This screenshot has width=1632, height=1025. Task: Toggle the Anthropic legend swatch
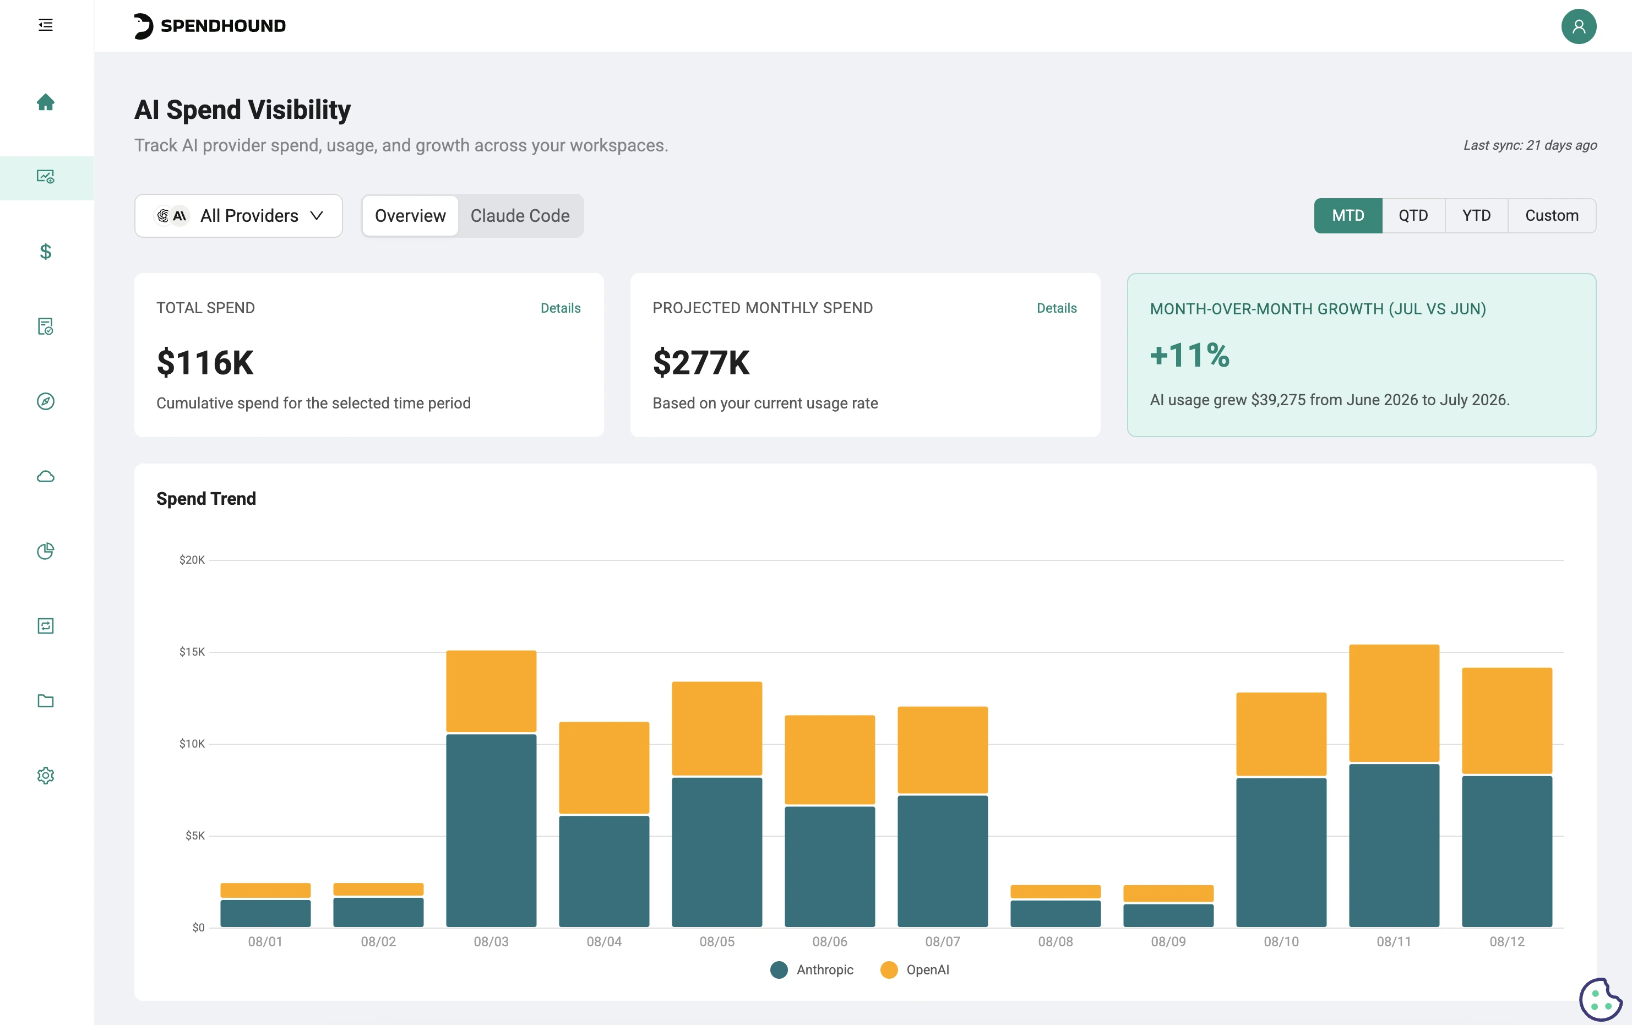779,969
